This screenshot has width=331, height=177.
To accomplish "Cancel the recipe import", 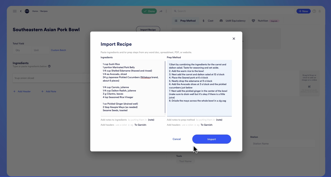I will point(177,139).
